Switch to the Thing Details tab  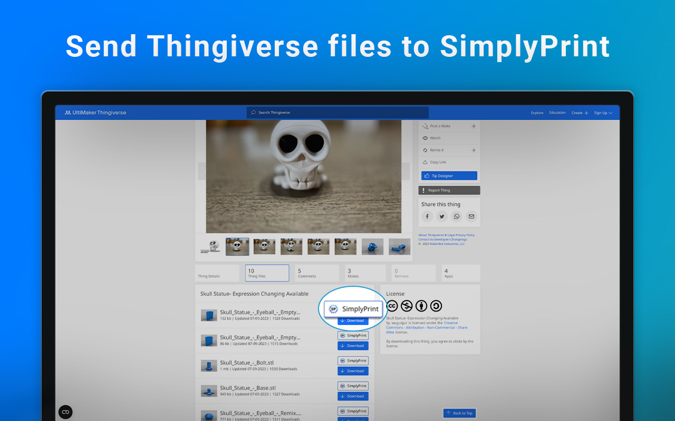point(217,273)
